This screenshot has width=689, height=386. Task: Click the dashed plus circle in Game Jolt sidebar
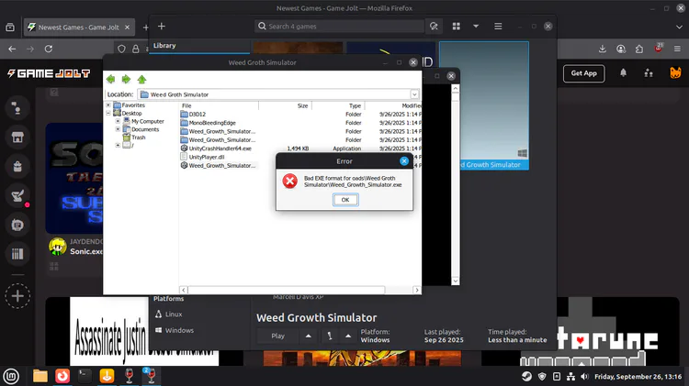[17, 296]
